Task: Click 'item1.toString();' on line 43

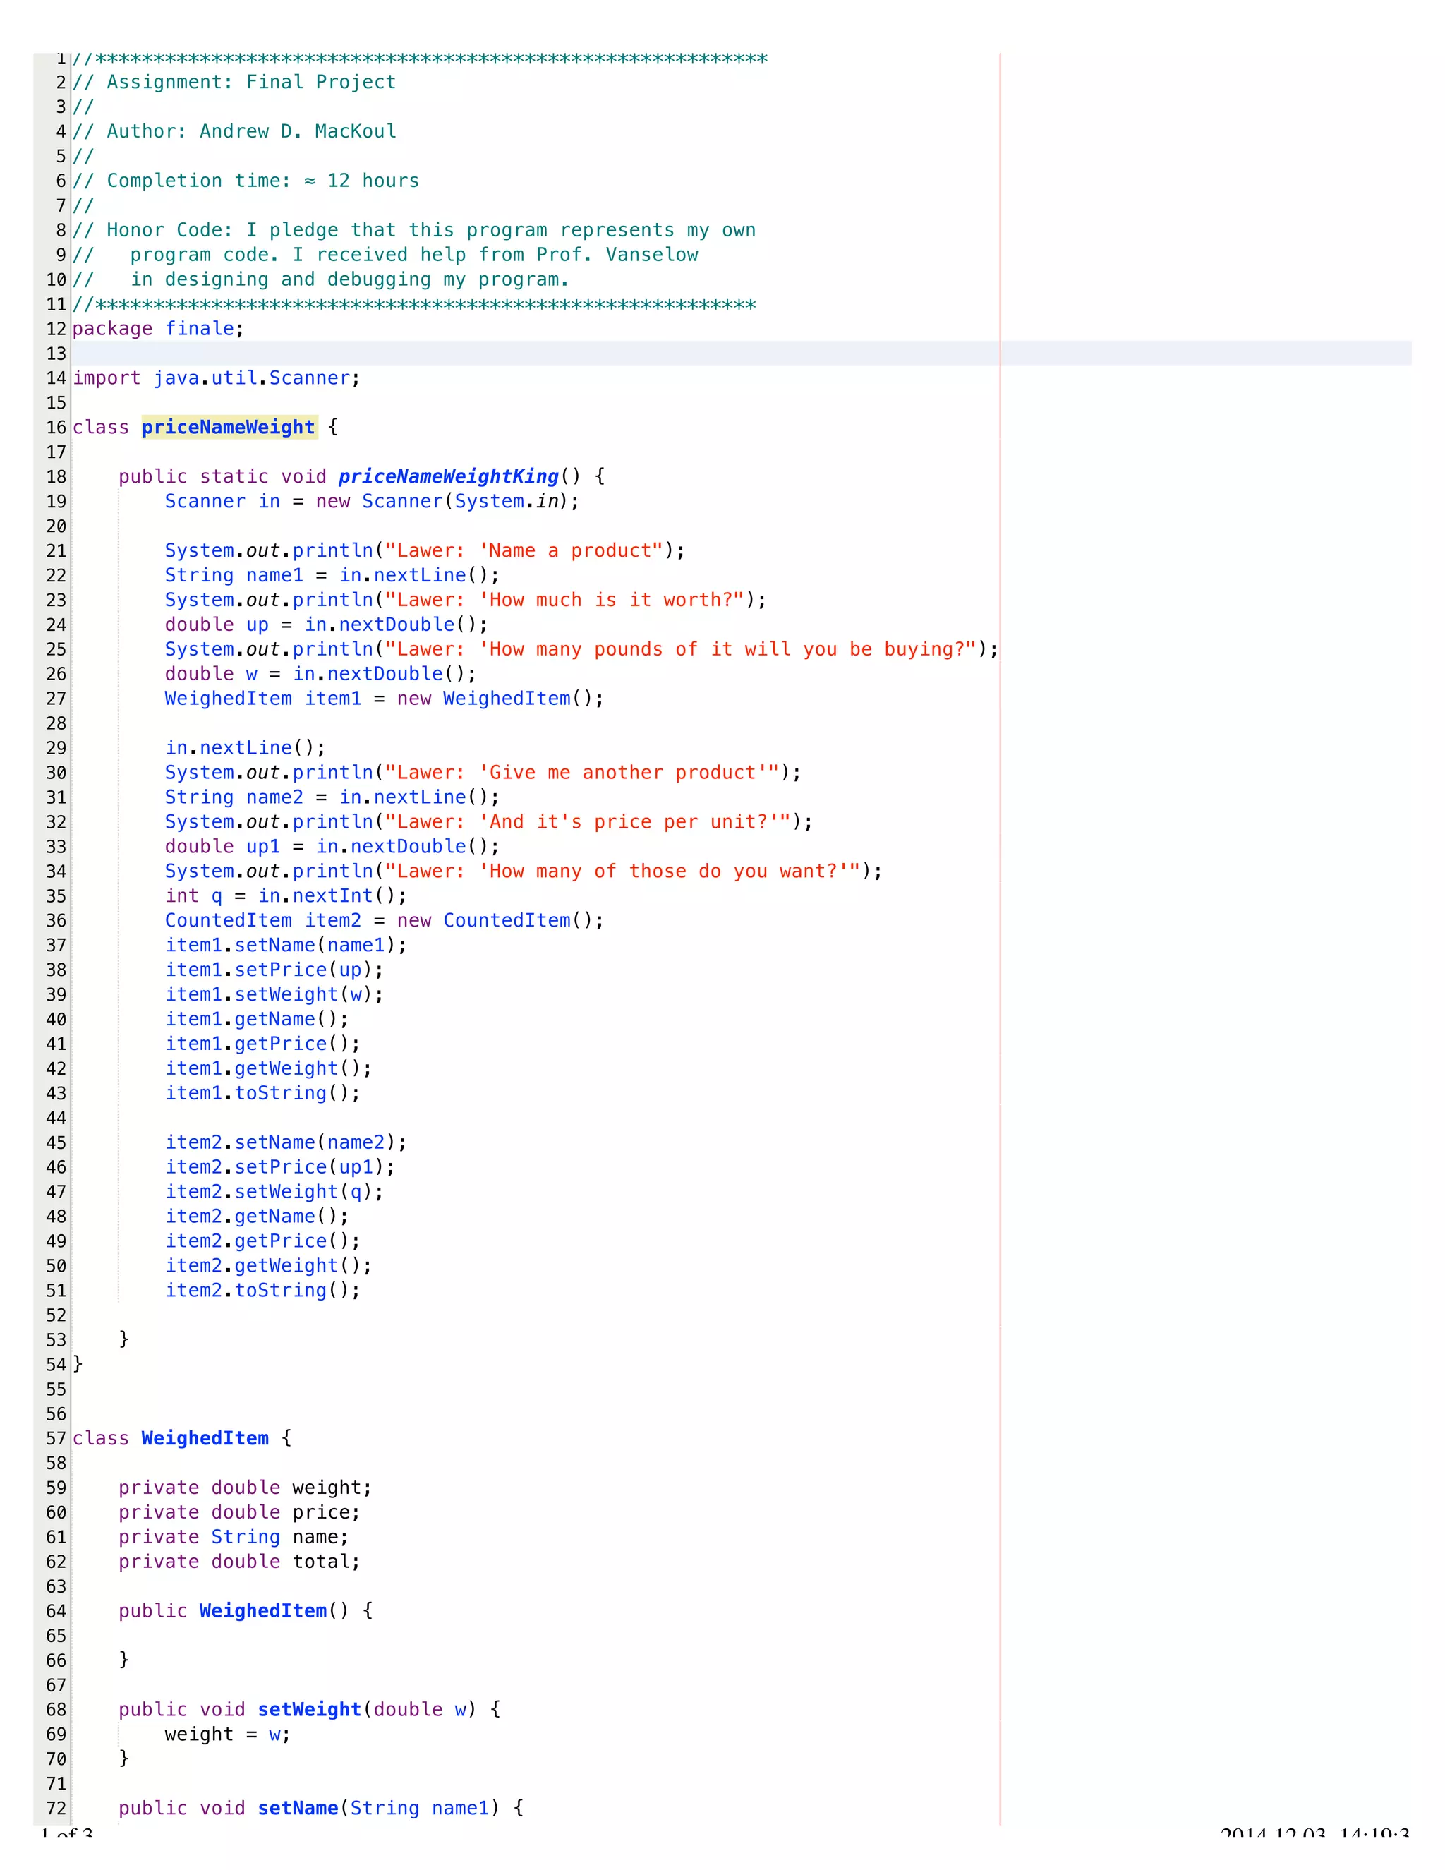Action: click(262, 1093)
